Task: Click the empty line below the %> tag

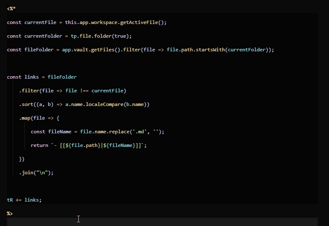Action: [162, 222]
